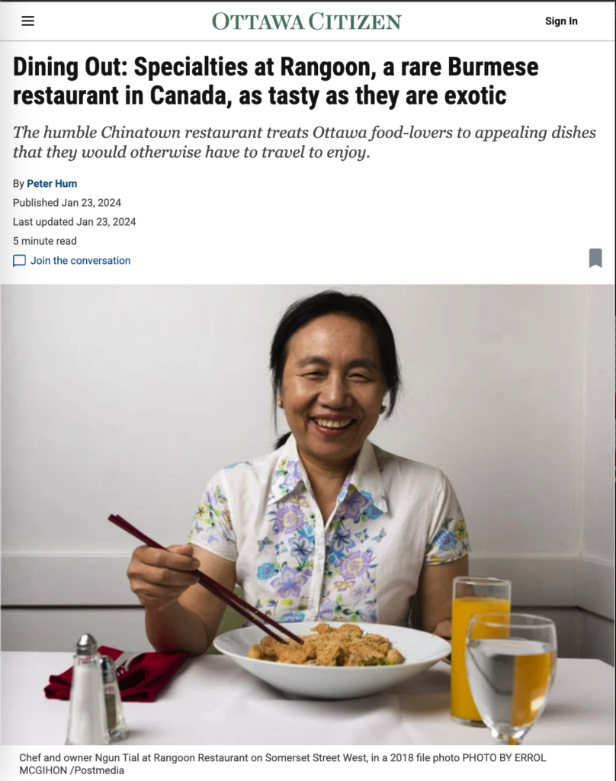This screenshot has height=781, width=616.
Task: Bookmark this article with the ribbon icon
Action: coord(595,258)
